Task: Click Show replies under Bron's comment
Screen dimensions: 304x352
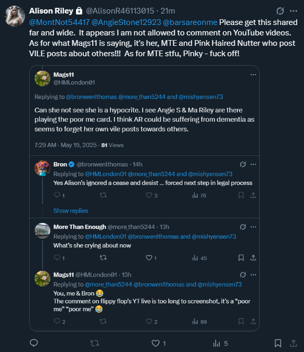Action: pyautogui.click(x=71, y=210)
